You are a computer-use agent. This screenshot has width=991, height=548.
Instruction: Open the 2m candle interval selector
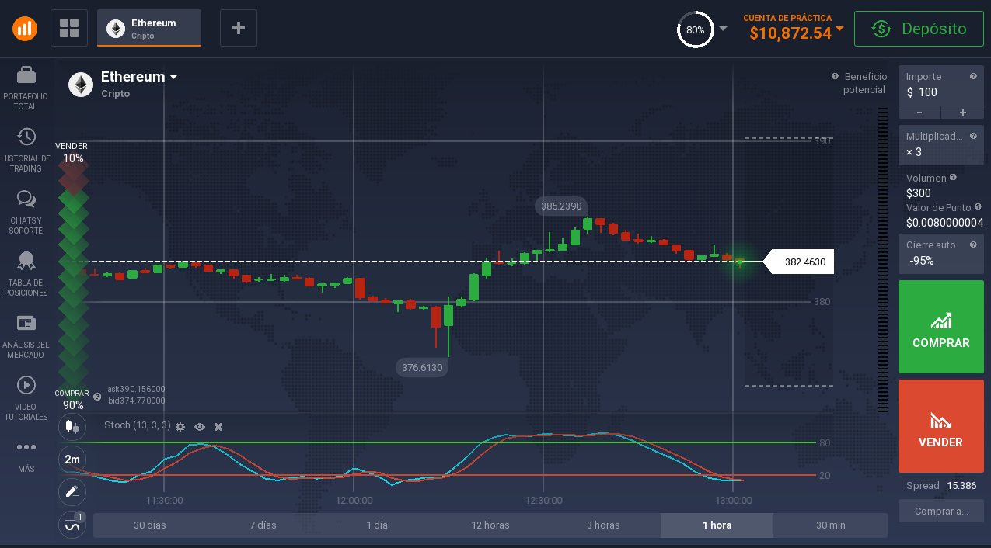[x=72, y=459]
